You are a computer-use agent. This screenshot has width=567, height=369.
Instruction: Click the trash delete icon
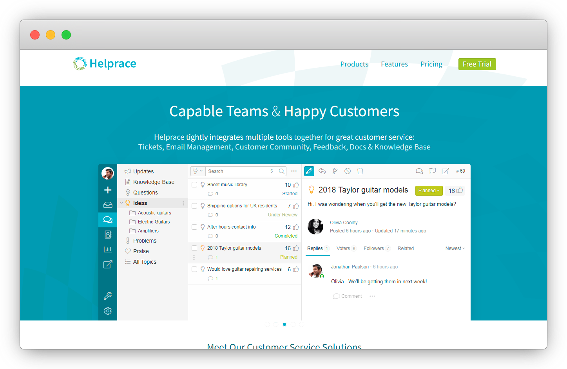point(360,171)
